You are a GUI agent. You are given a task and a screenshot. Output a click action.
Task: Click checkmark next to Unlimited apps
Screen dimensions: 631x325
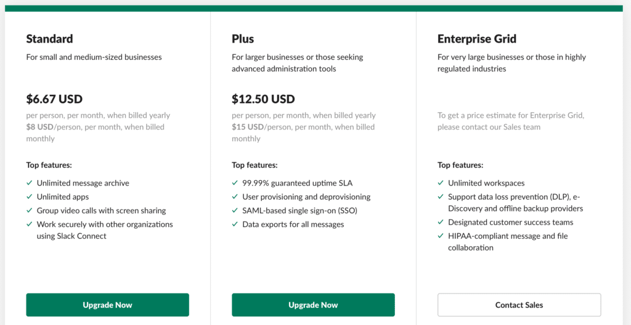pyautogui.click(x=29, y=197)
